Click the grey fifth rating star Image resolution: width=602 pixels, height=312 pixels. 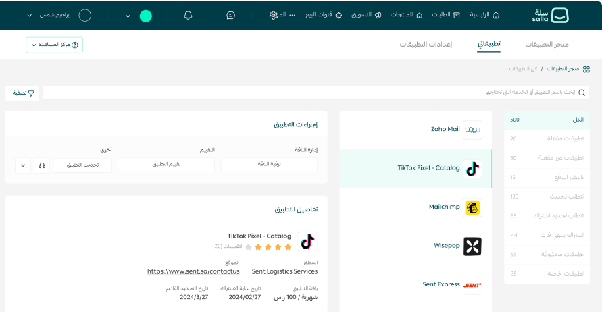[x=249, y=246]
